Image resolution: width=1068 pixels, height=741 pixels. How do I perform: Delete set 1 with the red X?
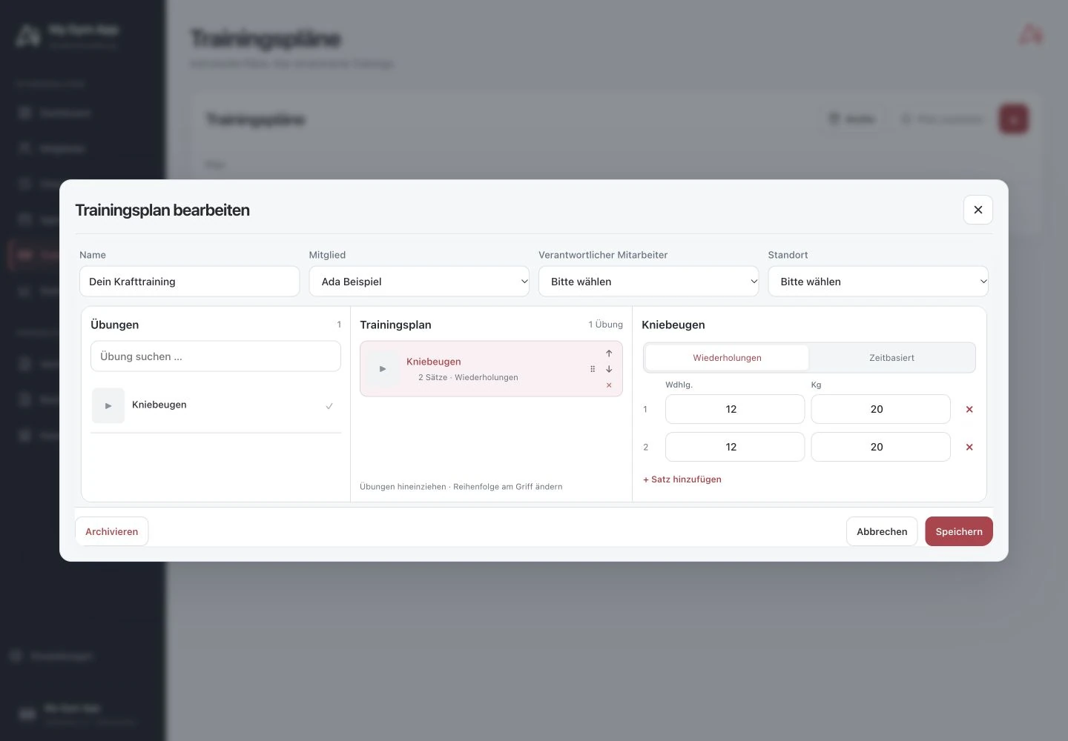pyautogui.click(x=969, y=409)
